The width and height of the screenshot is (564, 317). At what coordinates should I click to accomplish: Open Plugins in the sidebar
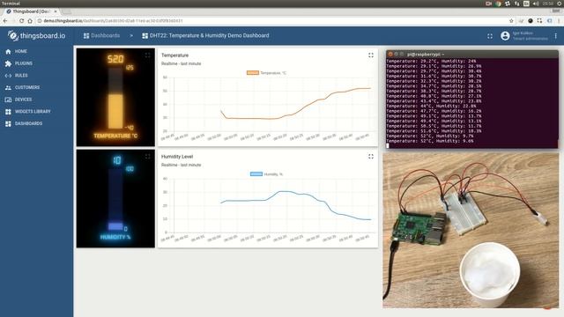36,63
